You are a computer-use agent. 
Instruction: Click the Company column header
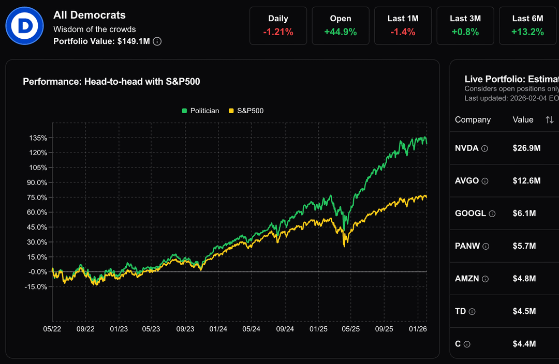473,120
